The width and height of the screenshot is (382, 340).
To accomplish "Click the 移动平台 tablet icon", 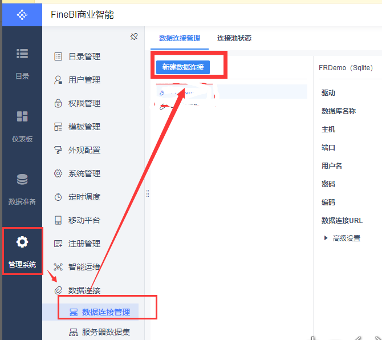I will [58, 220].
